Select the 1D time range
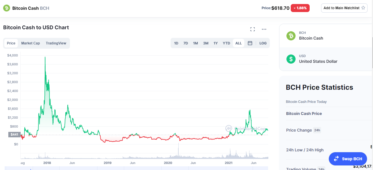The width and height of the screenshot is (373, 170). click(176, 43)
